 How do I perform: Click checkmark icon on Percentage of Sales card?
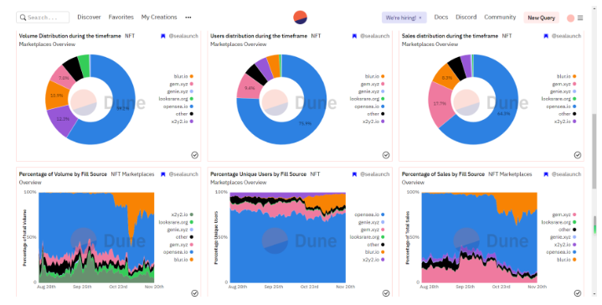pyautogui.click(x=578, y=293)
